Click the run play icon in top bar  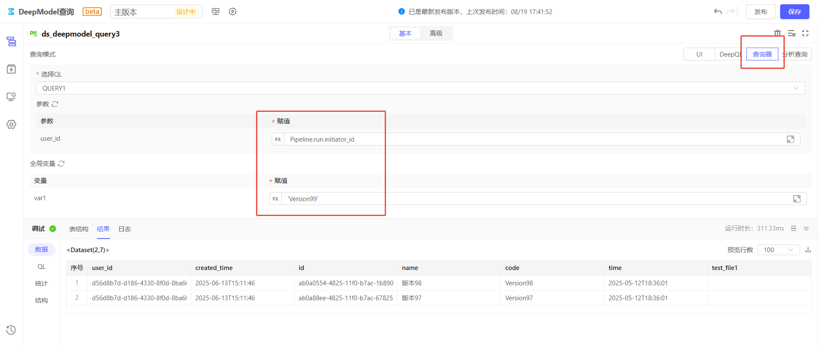click(x=233, y=11)
